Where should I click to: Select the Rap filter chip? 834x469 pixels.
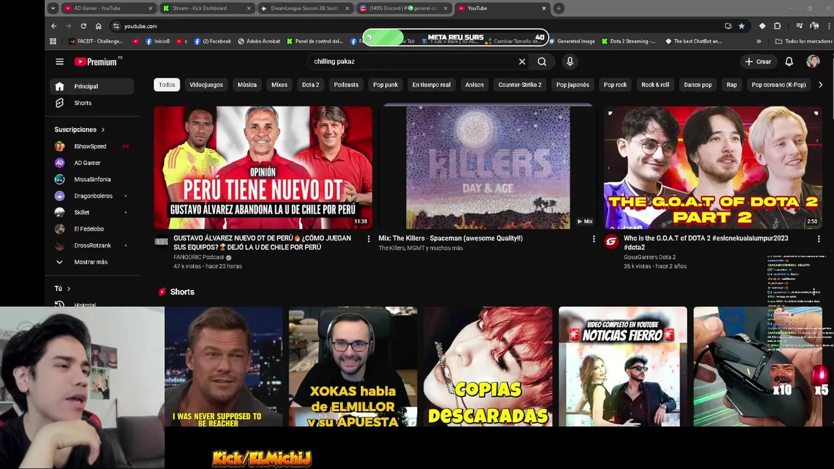tap(732, 85)
